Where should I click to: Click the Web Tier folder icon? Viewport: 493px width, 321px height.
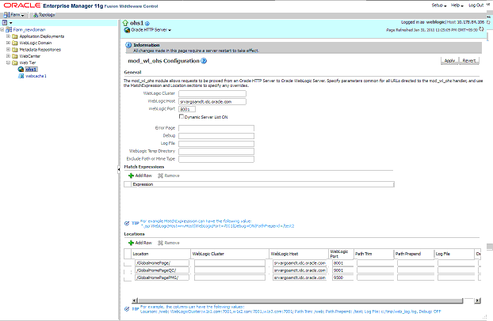(x=14, y=62)
